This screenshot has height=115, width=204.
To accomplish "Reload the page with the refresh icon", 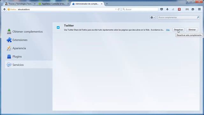I will tap(119, 9).
